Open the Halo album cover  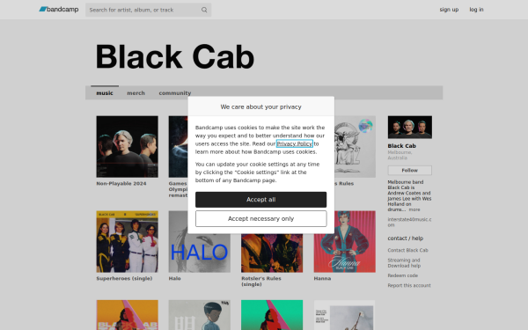point(200,253)
